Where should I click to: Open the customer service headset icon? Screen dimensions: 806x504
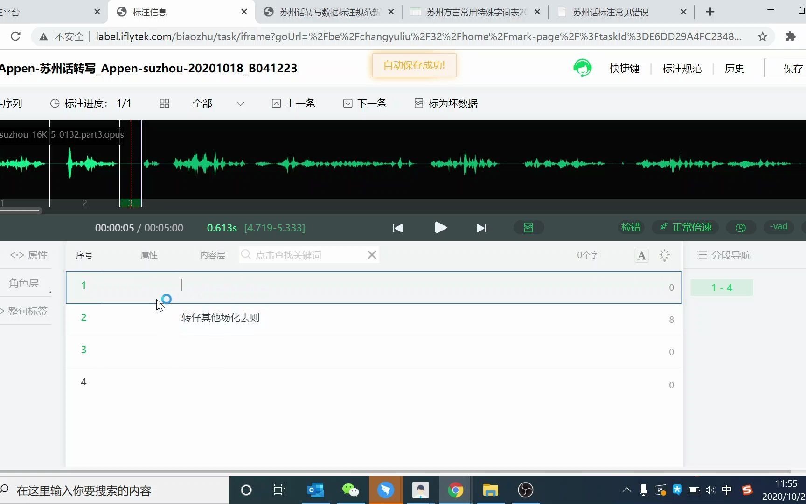pos(582,68)
